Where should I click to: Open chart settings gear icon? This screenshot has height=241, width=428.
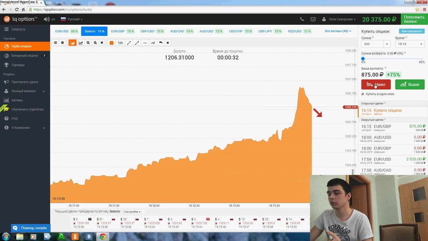click(x=62, y=43)
